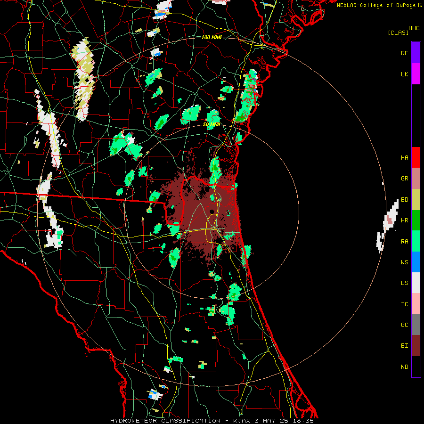Click the RA legend label
The image size is (424, 424).
tap(404, 241)
